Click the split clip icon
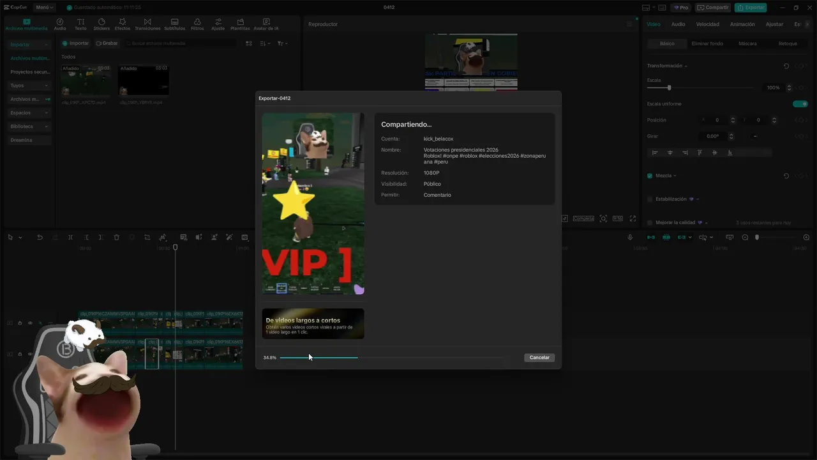 (70, 238)
